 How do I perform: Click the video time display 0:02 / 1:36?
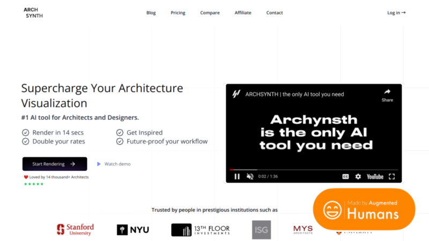pyautogui.click(x=268, y=177)
